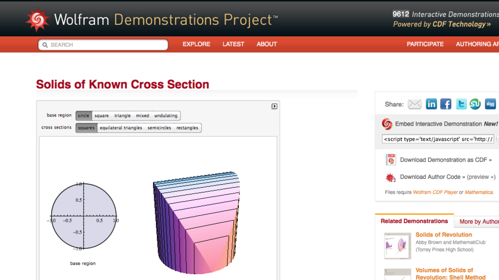The image size is (499, 280).
Task: Switch to the More by Author tab
Action: click(x=481, y=222)
